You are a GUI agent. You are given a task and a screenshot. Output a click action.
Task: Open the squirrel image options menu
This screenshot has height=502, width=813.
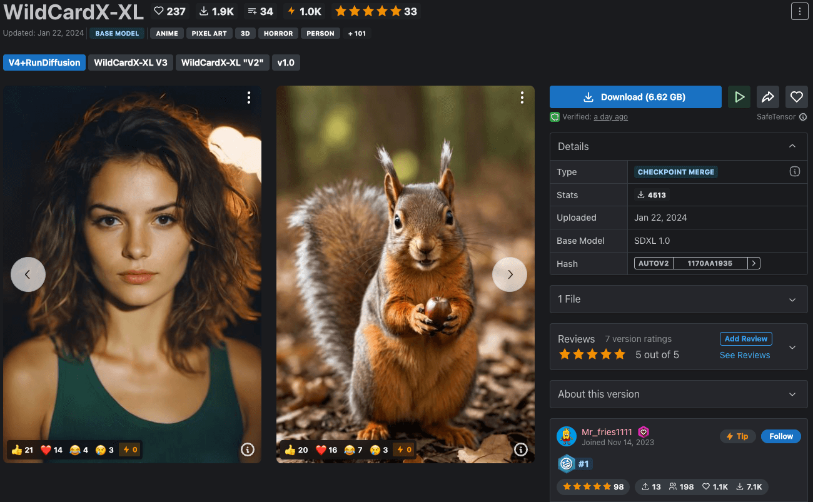coord(522,98)
